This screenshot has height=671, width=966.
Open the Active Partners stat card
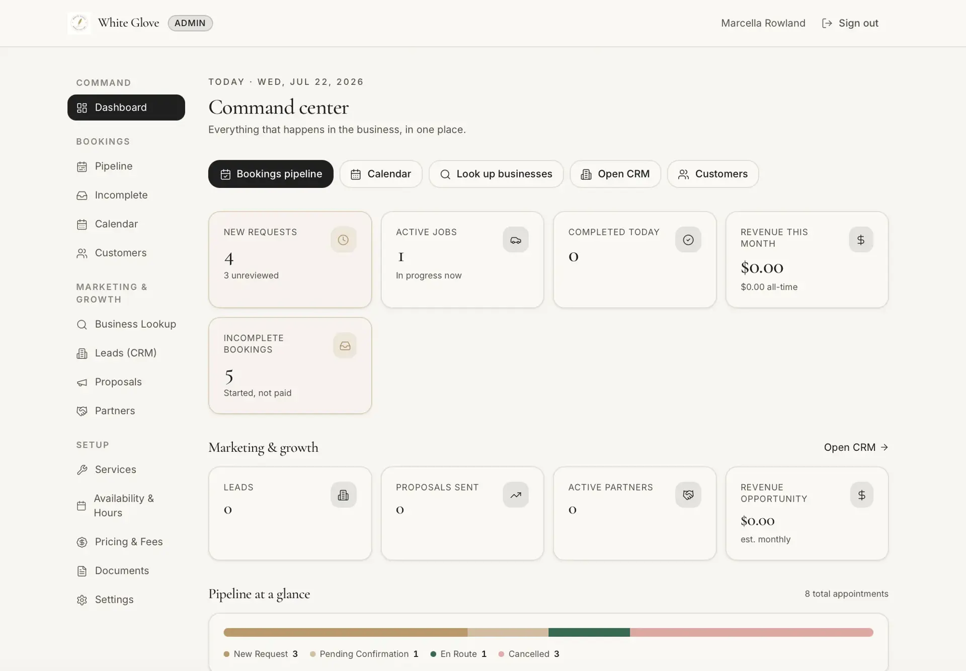click(x=635, y=513)
